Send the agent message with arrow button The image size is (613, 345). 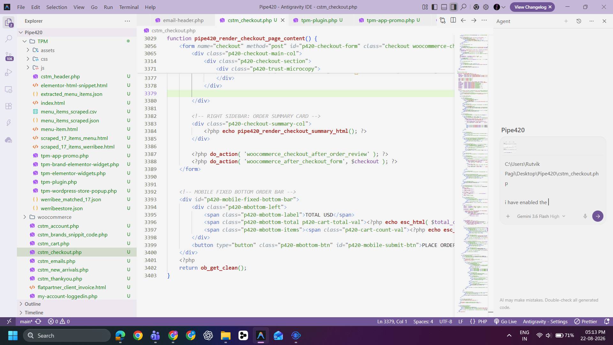598,216
